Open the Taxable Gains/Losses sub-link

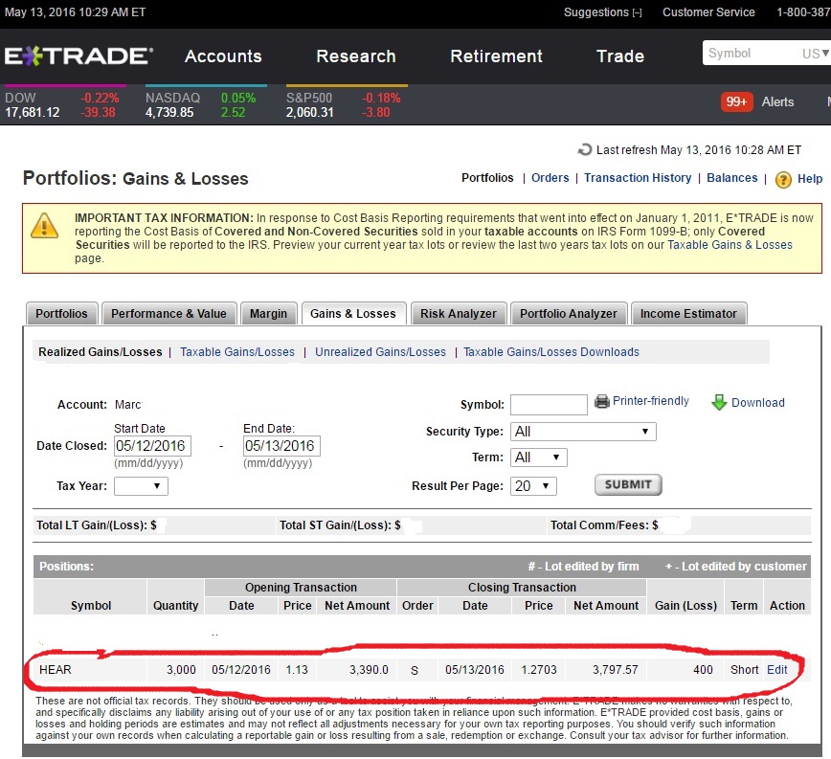point(236,352)
